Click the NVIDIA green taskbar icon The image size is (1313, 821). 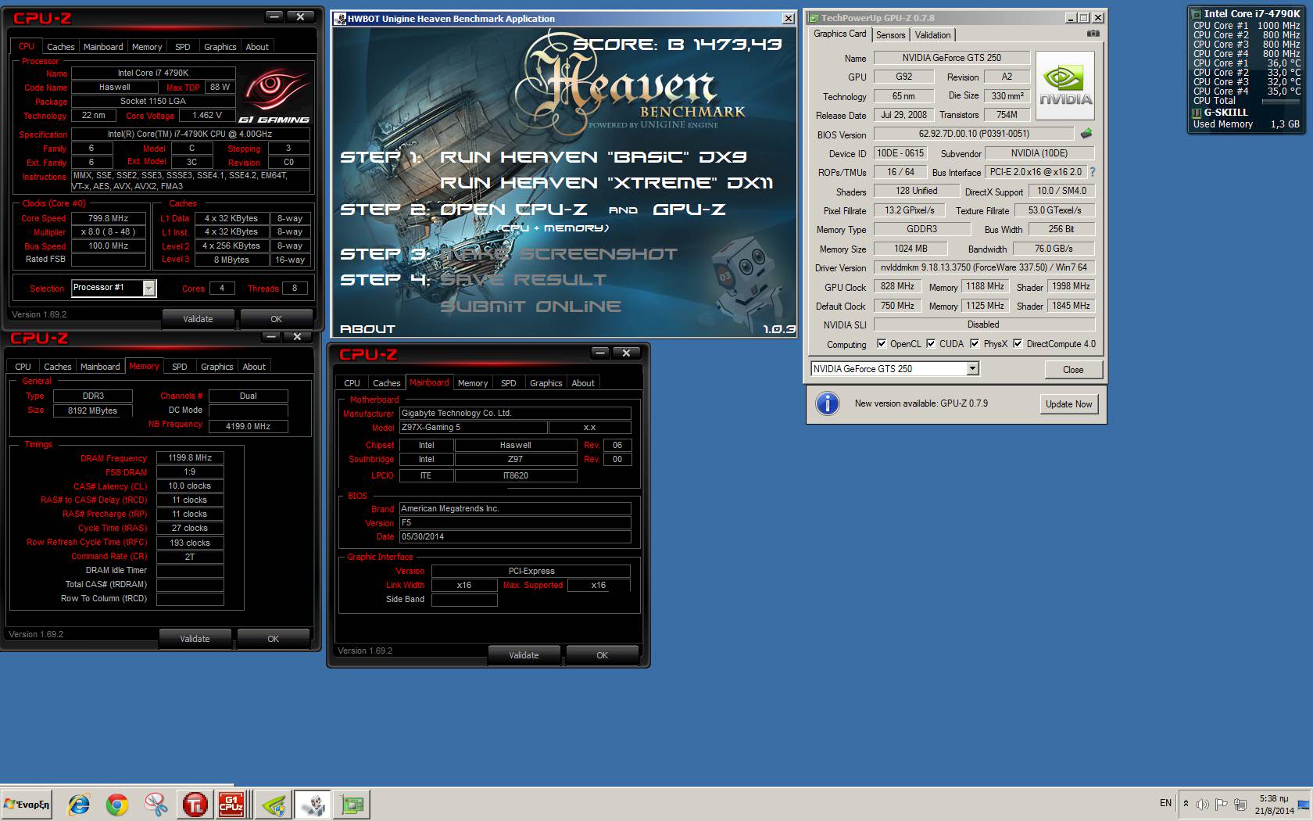coord(274,804)
